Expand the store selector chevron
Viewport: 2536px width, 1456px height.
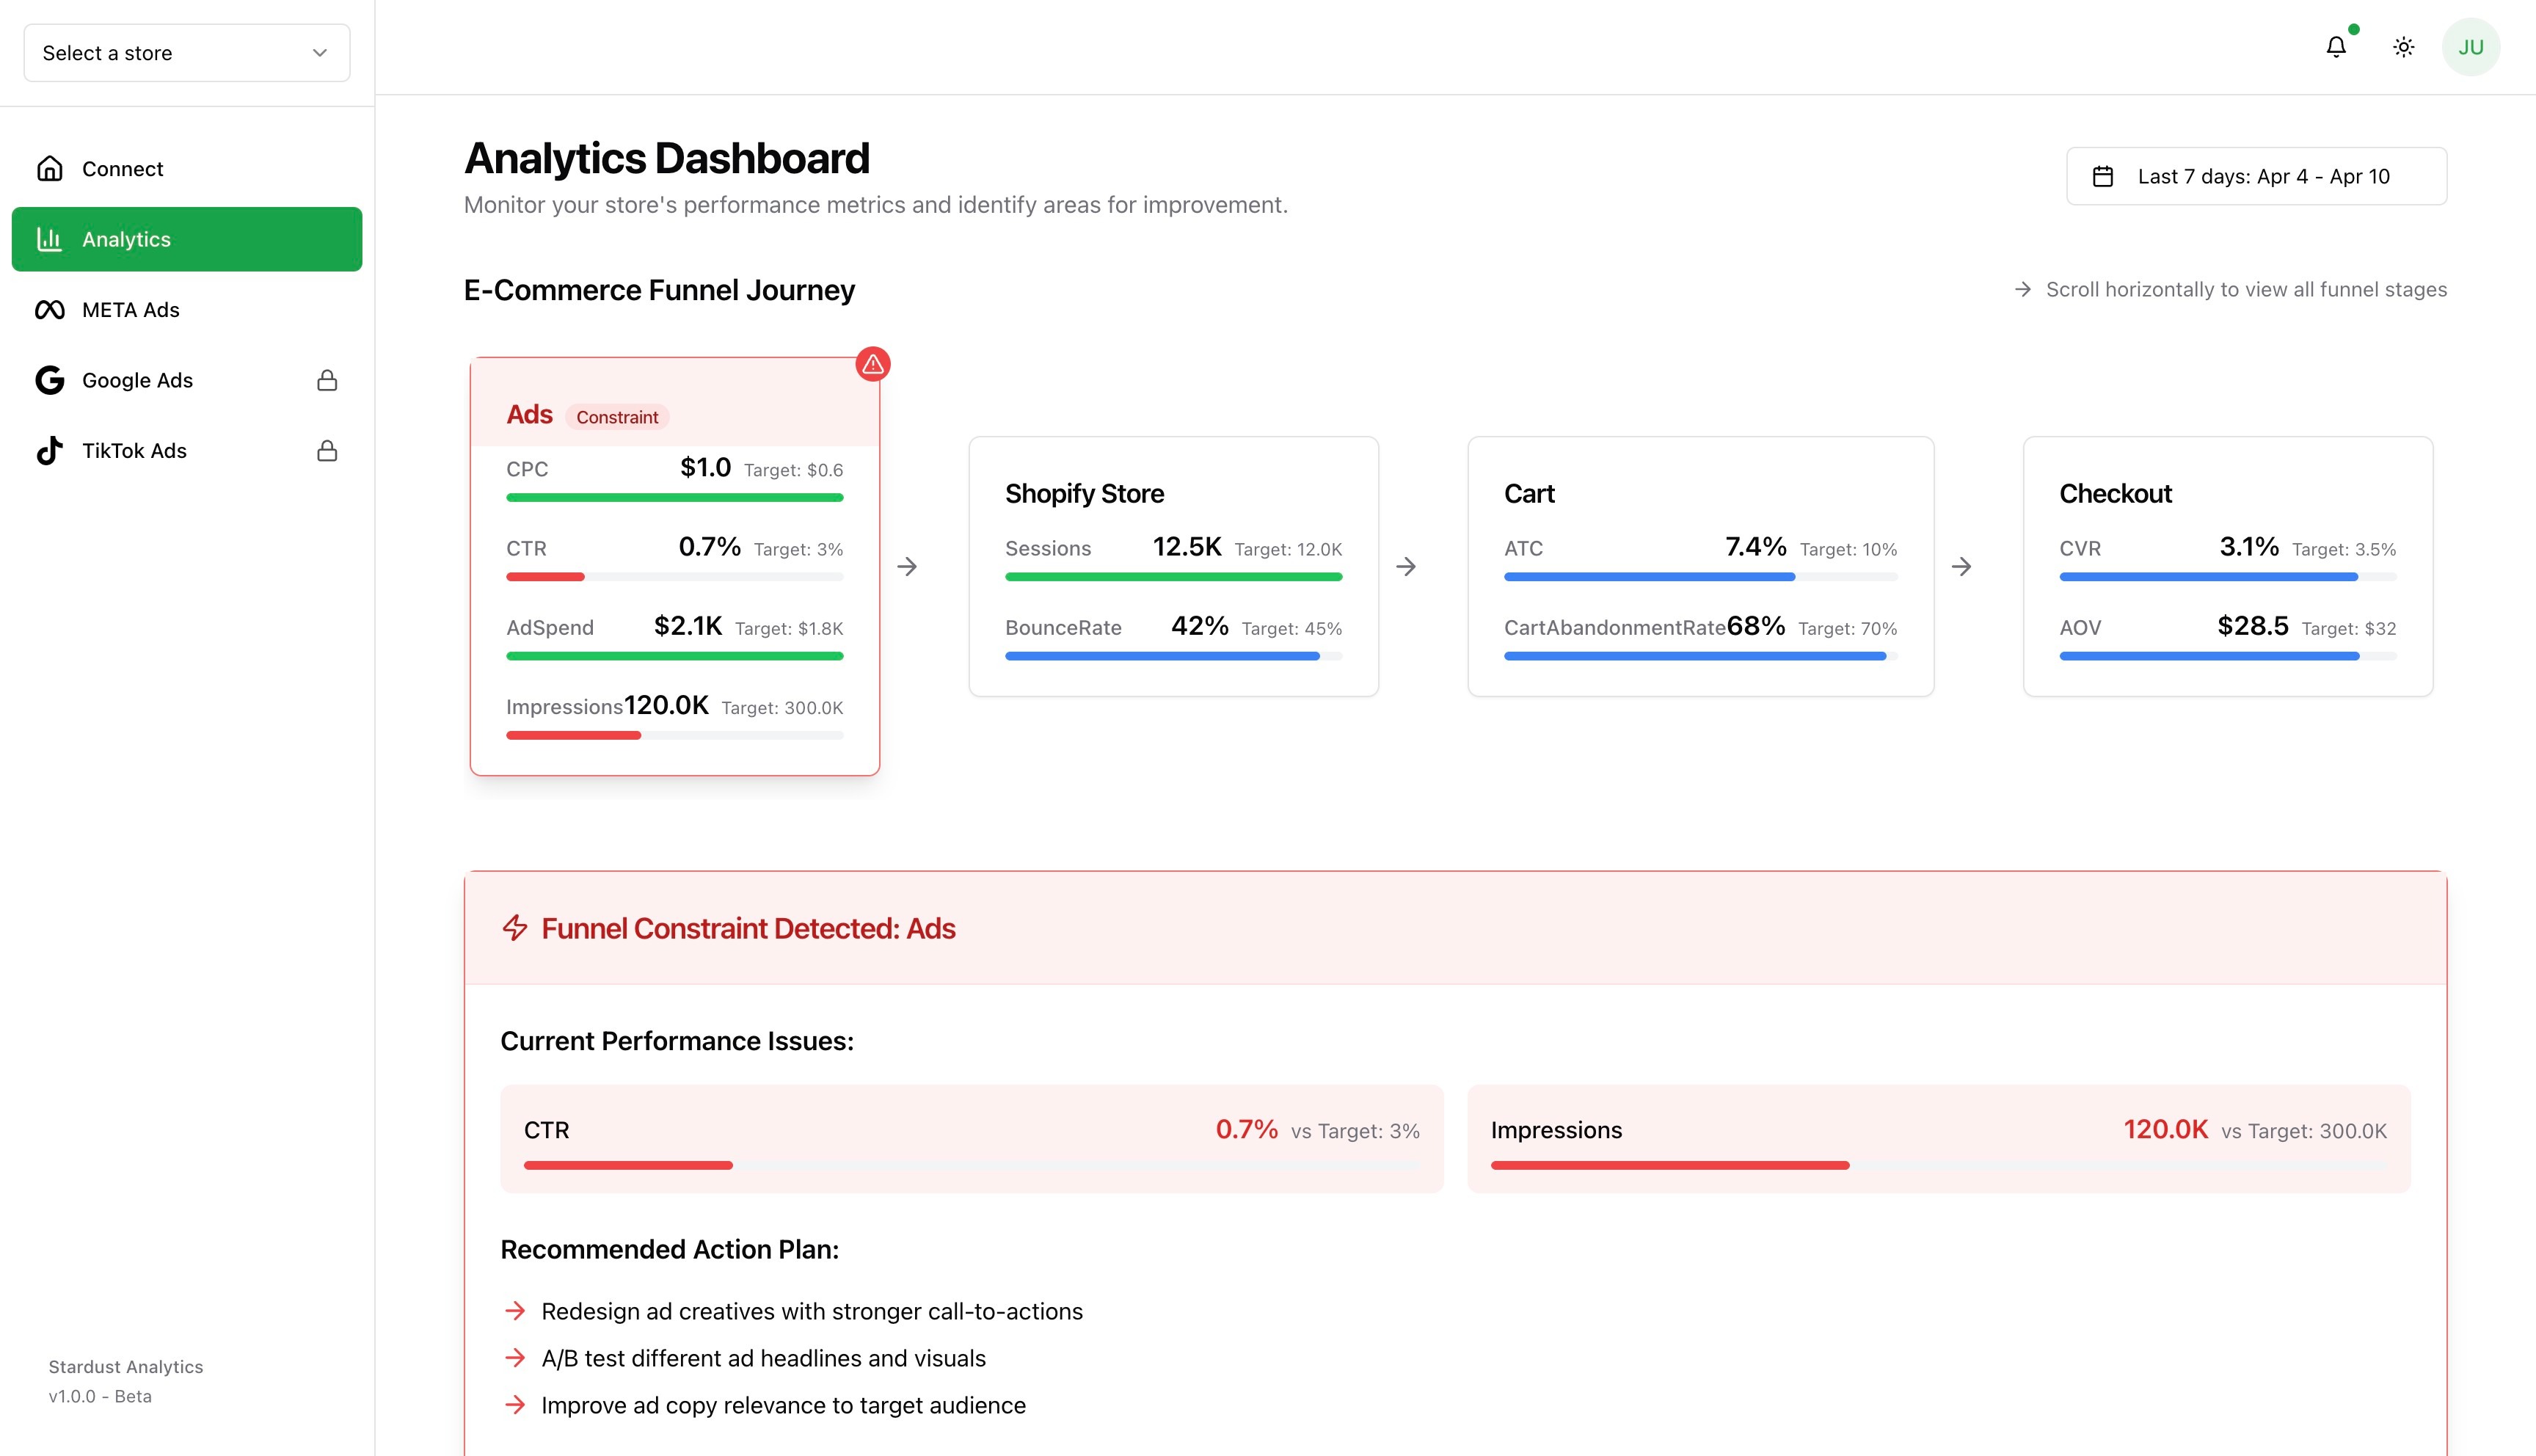coord(319,52)
